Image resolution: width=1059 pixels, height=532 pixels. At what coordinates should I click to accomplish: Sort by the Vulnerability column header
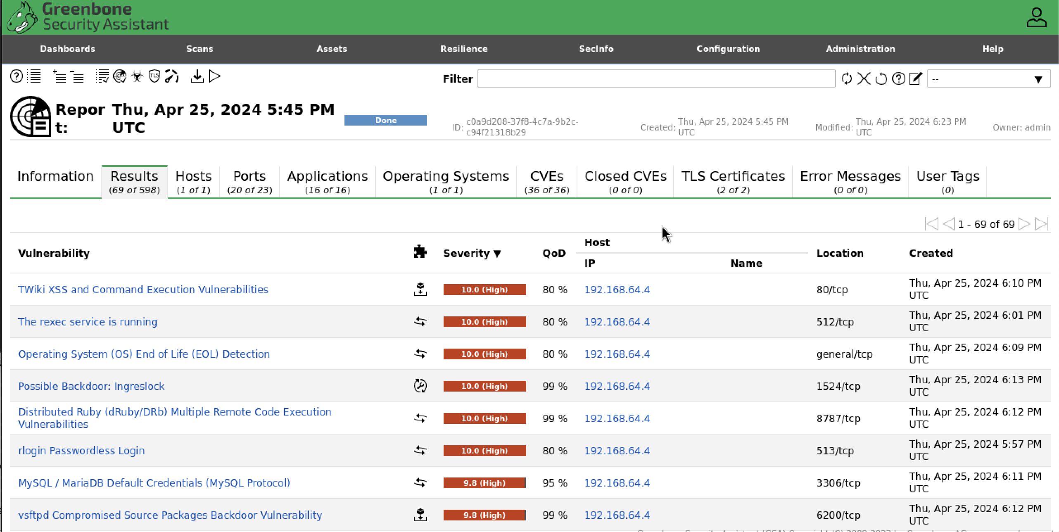54,253
